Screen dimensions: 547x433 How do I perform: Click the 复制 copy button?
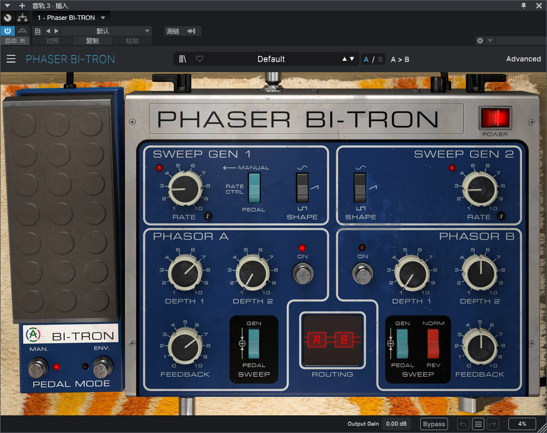click(x=92, y=41)
